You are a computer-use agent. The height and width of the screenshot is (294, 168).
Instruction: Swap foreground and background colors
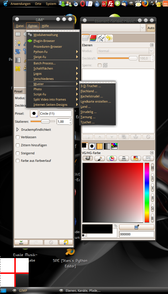(116, 226)
